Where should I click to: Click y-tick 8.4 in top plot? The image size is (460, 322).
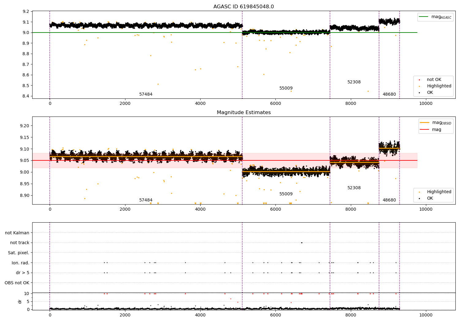point(26,96)
